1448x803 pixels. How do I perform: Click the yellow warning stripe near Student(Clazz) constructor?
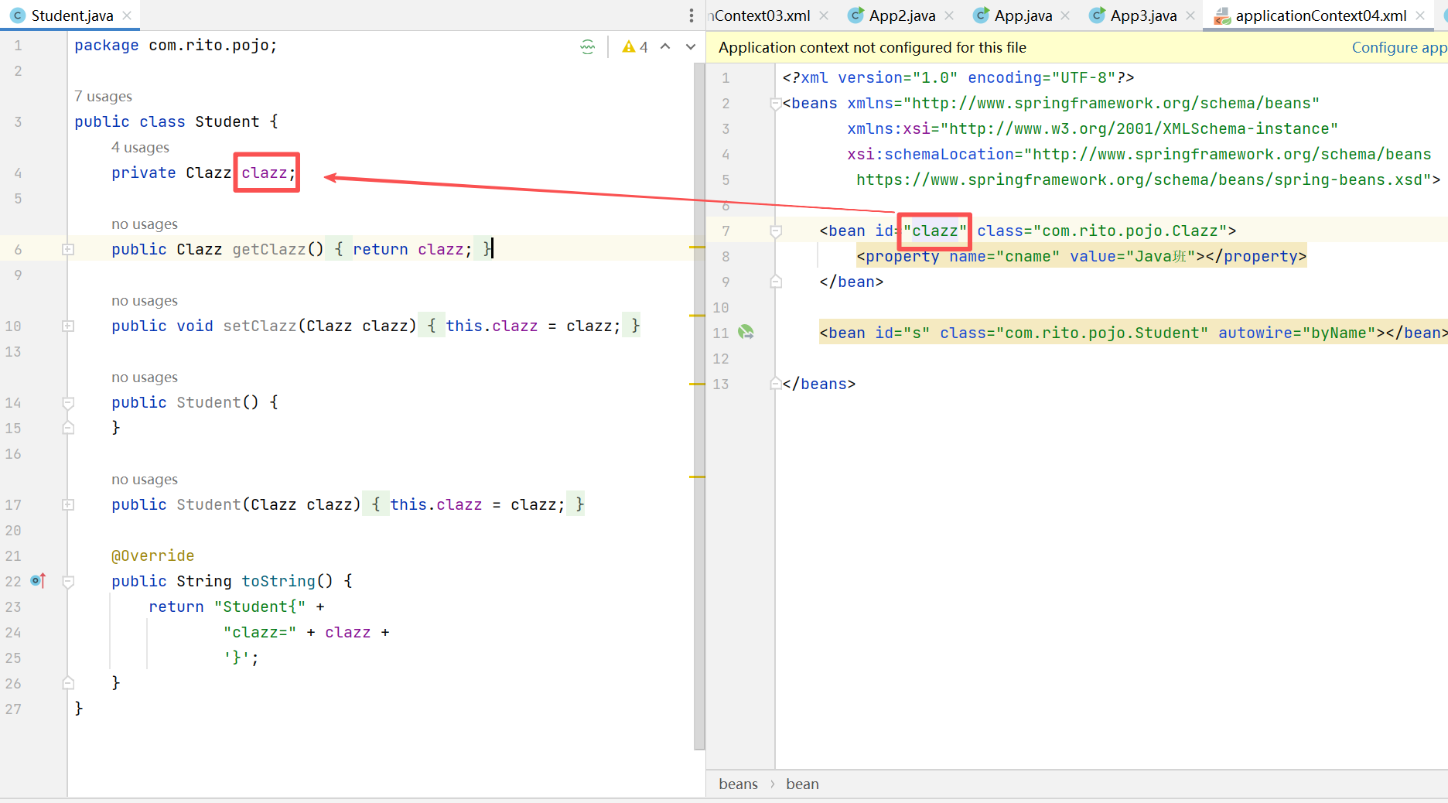pyautogui.click(x=697, y=477)
